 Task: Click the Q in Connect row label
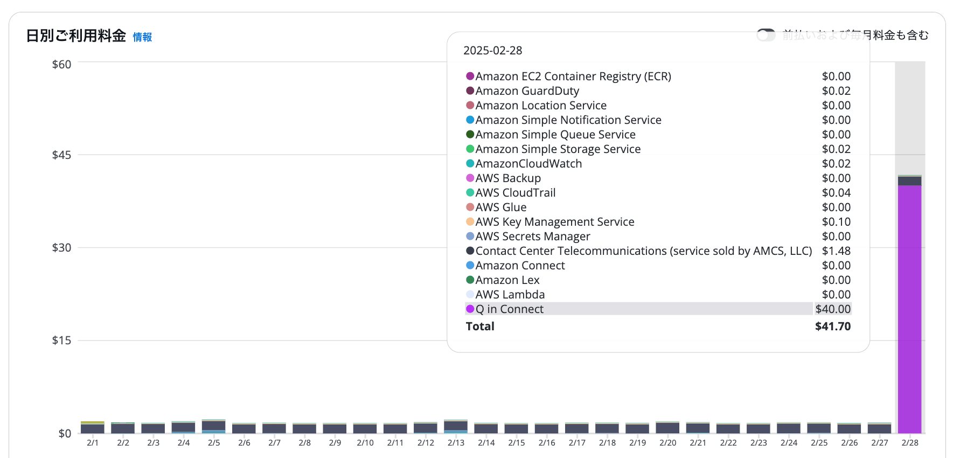(509, 309)
